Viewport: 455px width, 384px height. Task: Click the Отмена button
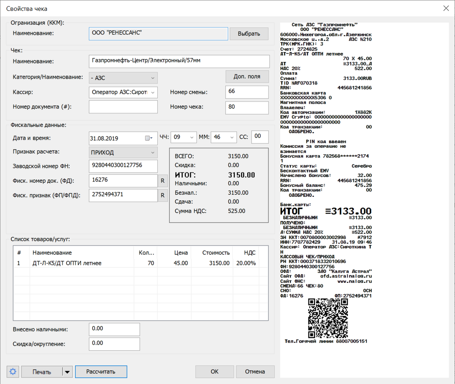(255, 371)
